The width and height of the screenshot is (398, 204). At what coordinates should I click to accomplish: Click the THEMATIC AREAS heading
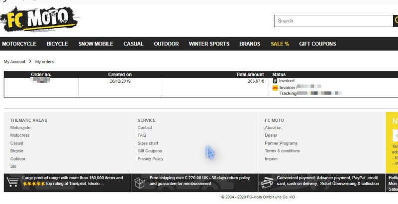coord(29,120)
